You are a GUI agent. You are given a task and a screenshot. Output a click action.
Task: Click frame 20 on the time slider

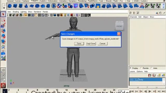pos(95,90)
